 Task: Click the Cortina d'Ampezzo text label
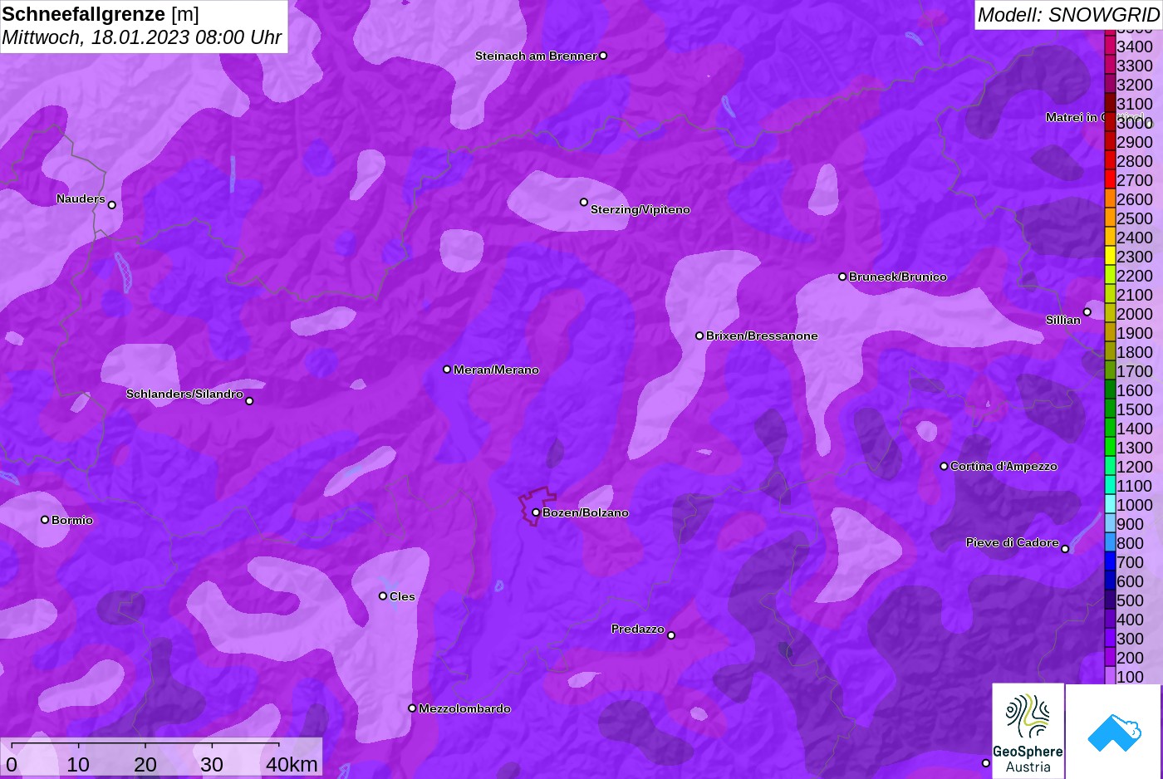[1004, 466]
